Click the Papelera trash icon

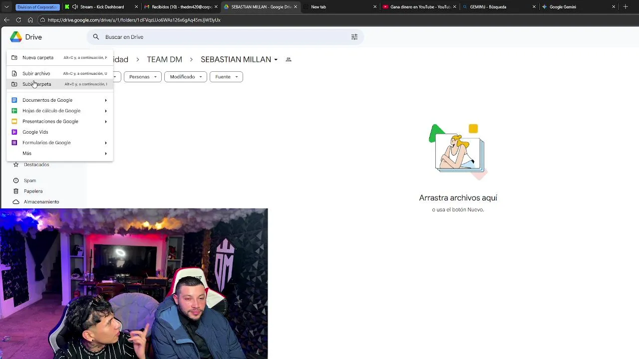click(16, 191)
